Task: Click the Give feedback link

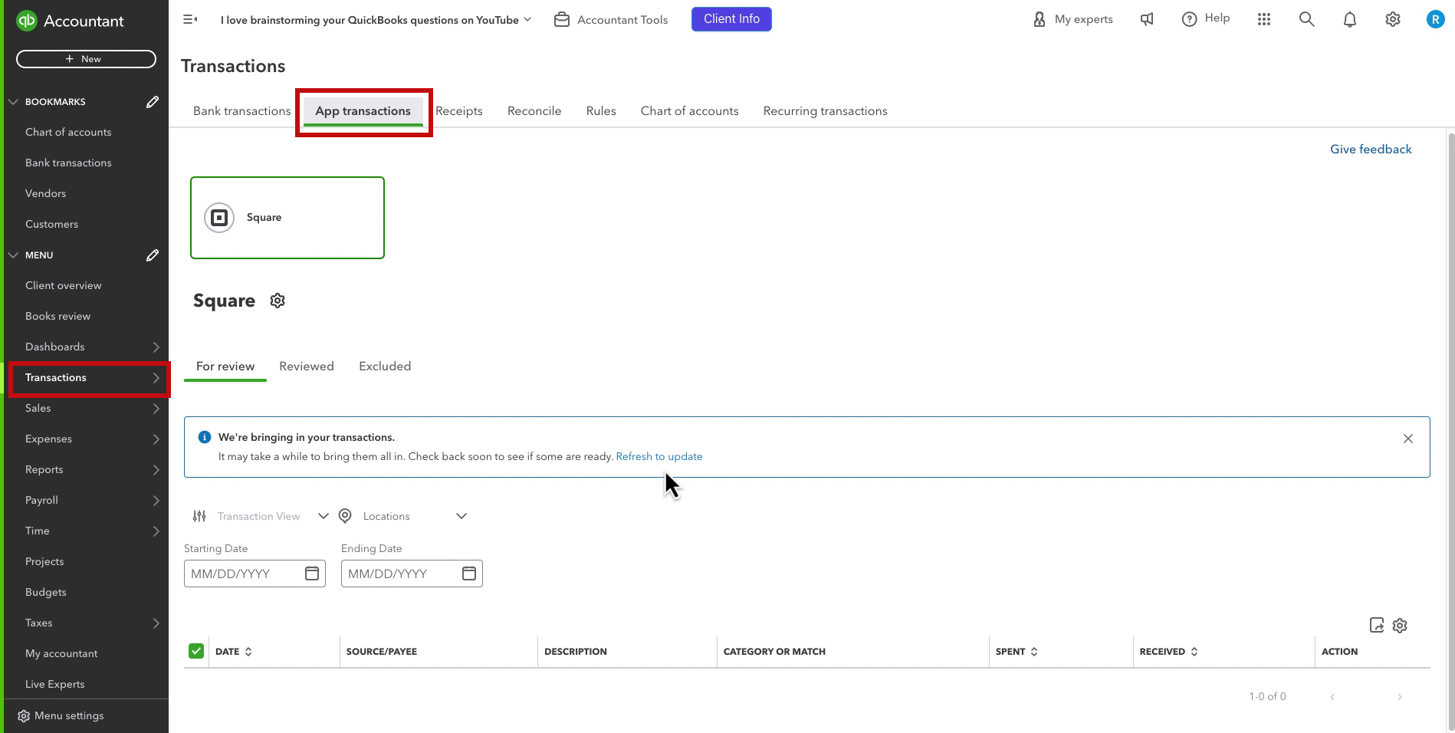Action: (x=1371, y=150)
